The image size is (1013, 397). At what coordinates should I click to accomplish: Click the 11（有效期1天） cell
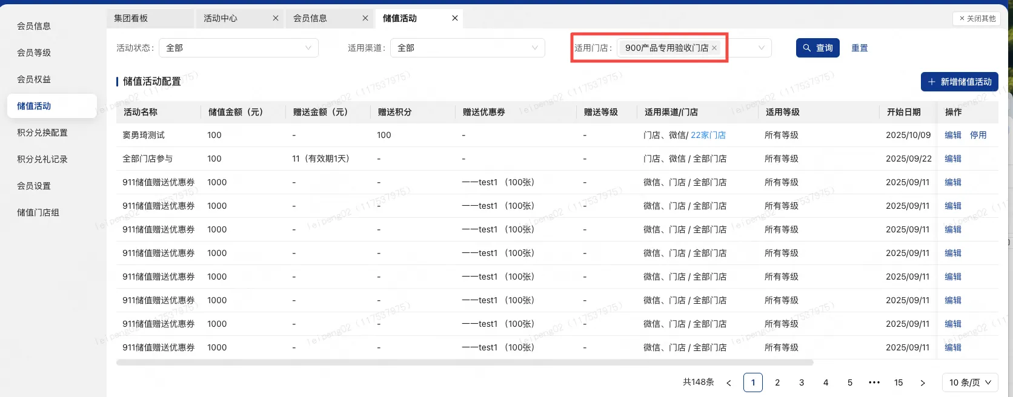(321, 159)
